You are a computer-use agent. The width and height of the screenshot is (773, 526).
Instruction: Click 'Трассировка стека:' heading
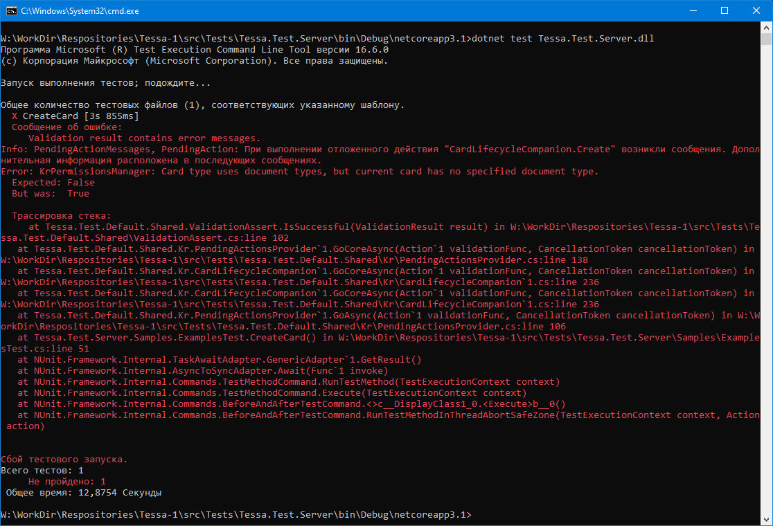(61, 216)
